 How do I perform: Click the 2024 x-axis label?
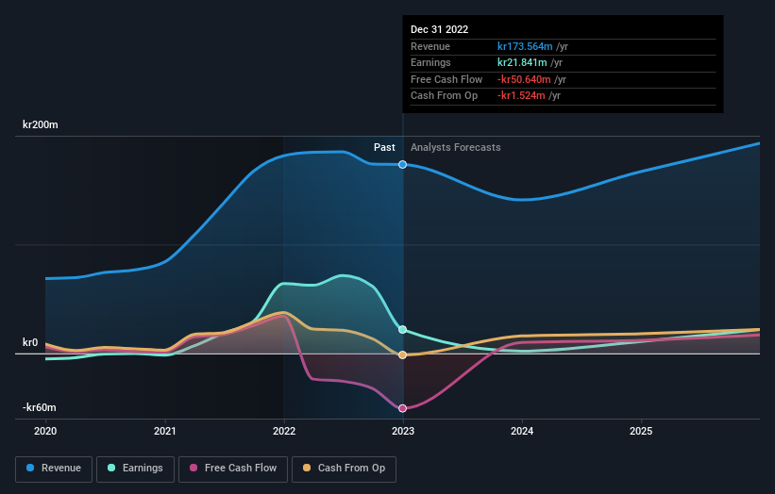pos(522,431)
